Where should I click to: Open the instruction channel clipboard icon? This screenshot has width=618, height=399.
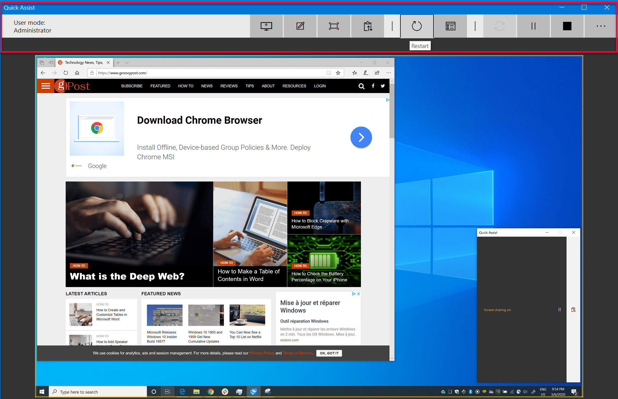(367, 26)
